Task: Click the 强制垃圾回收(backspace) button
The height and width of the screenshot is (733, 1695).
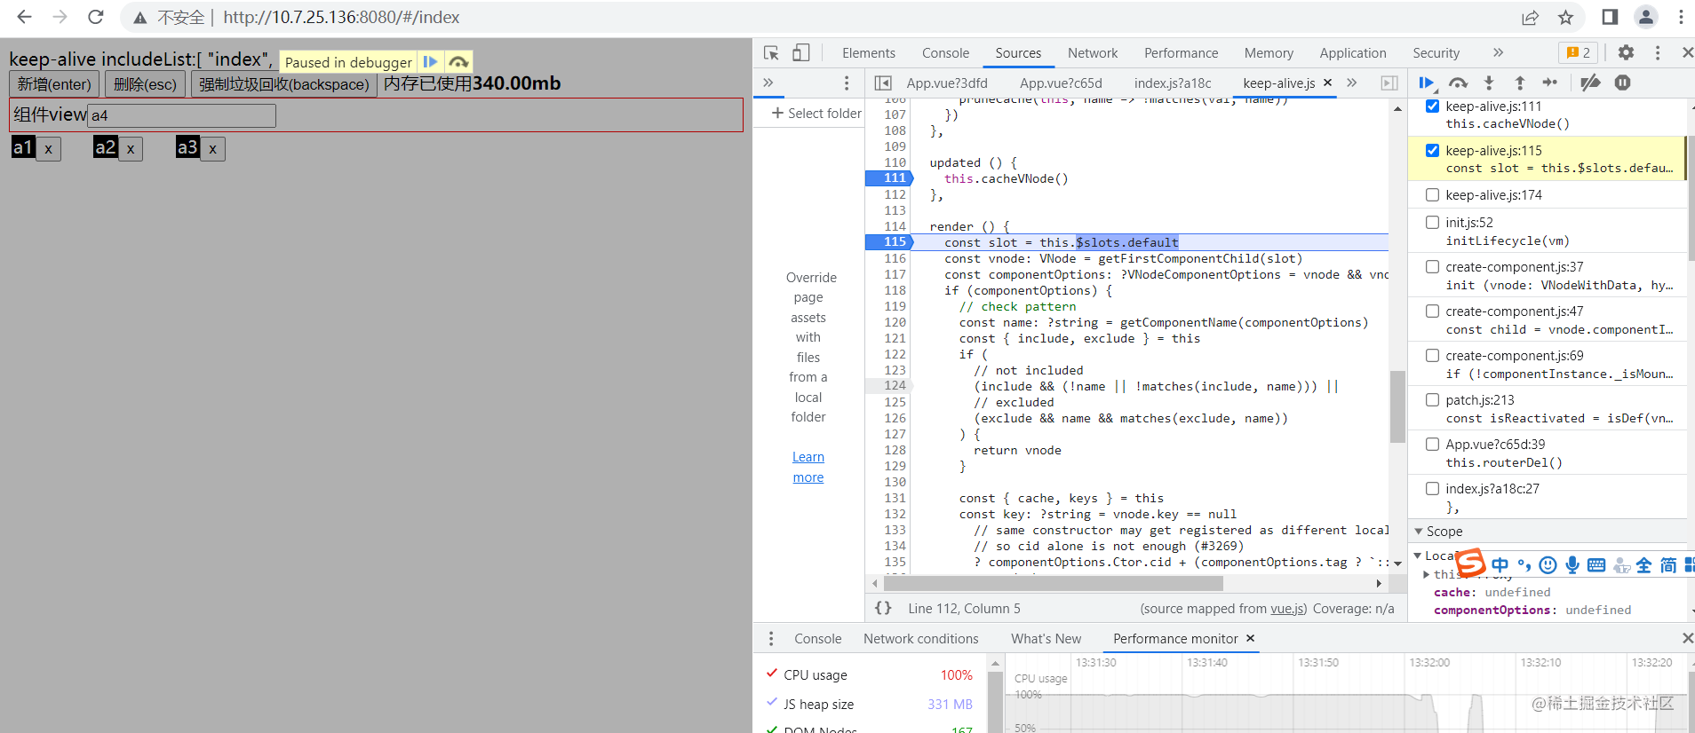Action: pyautogui.click(x=283, y=84)
